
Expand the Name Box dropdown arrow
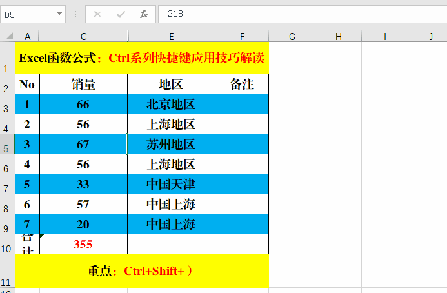[x=59, y=14]
